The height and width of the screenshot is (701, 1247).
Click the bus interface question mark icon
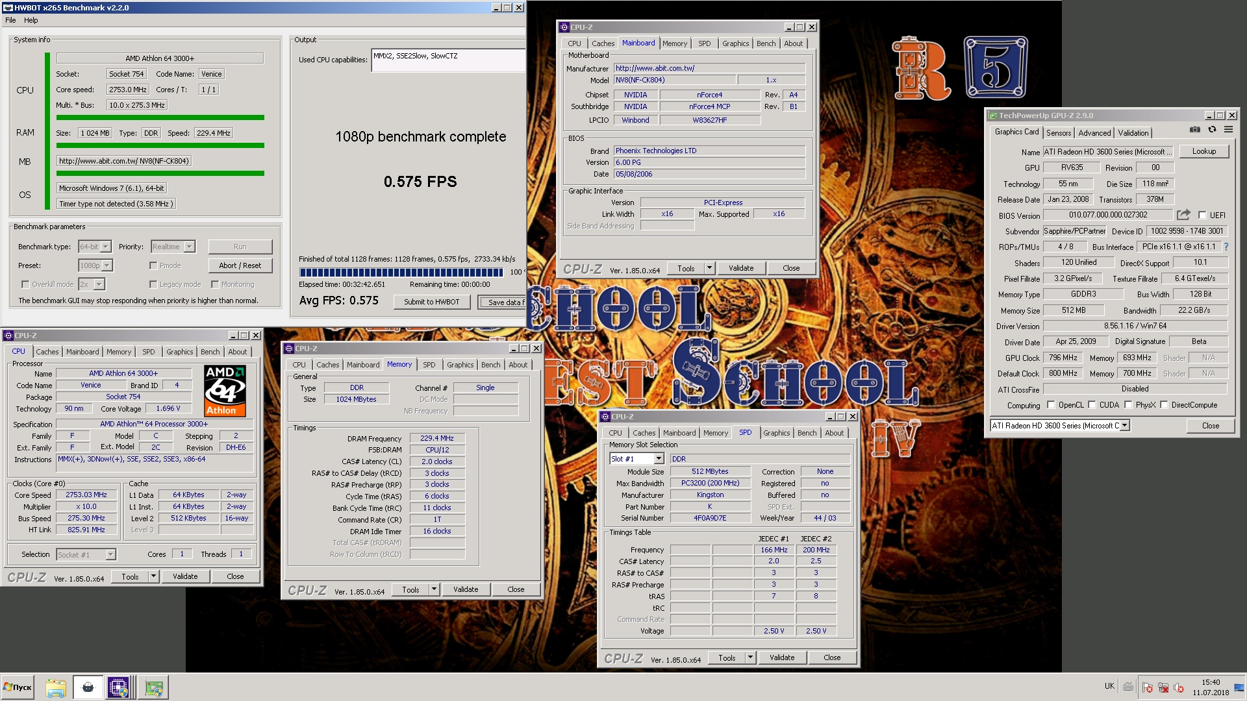(x=1226, y=247)
